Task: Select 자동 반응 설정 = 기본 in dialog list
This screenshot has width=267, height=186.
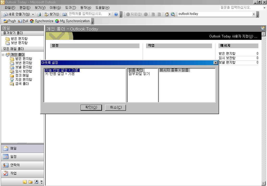Action: pyautogui.click(x=62, y=70)
